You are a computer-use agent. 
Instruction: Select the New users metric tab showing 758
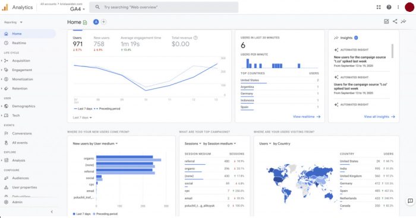pos(102,43)
